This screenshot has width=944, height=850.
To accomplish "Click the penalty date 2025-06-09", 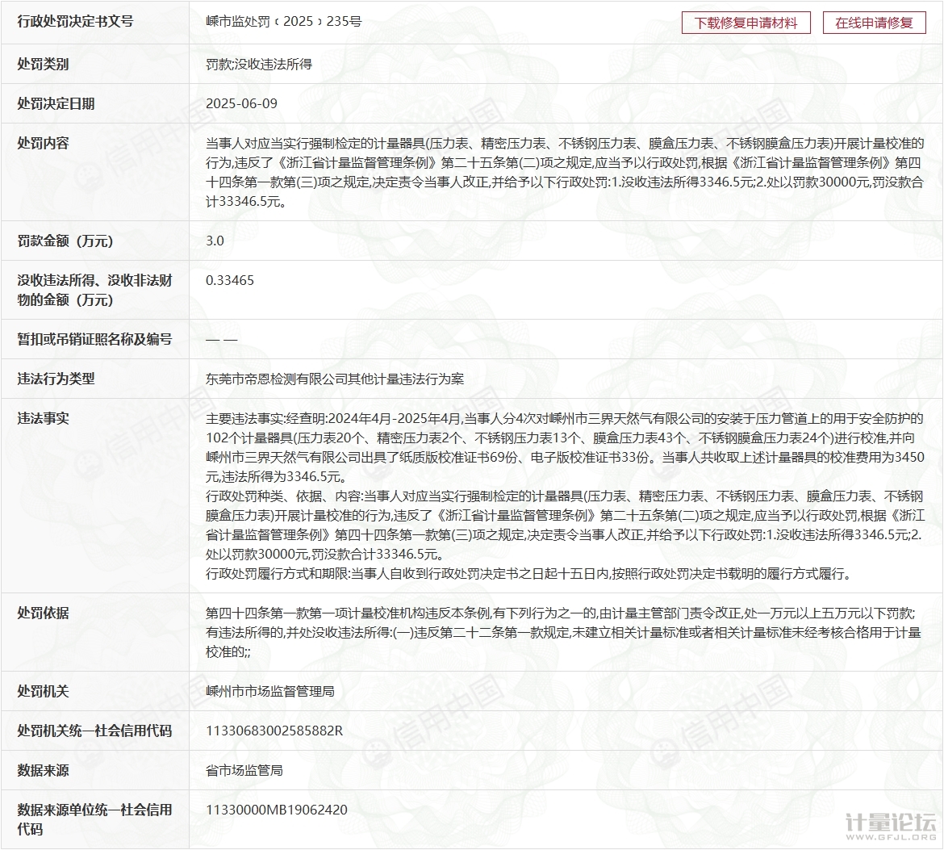I will pos(241,103).
